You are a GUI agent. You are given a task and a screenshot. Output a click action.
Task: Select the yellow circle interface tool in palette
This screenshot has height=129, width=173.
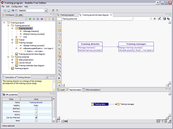click(x=59, y=38)
